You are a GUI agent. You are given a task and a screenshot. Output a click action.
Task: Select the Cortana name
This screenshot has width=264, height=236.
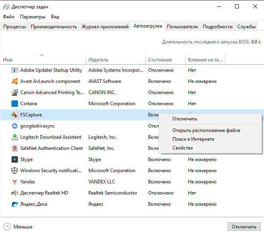29,104
